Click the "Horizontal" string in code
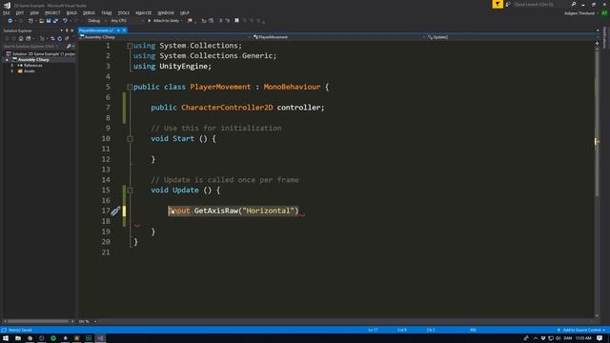The height and width of the screenshot is (343, 610). pos(268,211)
